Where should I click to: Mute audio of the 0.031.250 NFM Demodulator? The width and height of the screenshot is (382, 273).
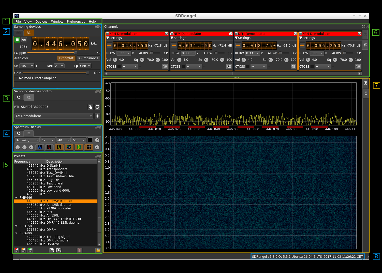coord(229,66)
